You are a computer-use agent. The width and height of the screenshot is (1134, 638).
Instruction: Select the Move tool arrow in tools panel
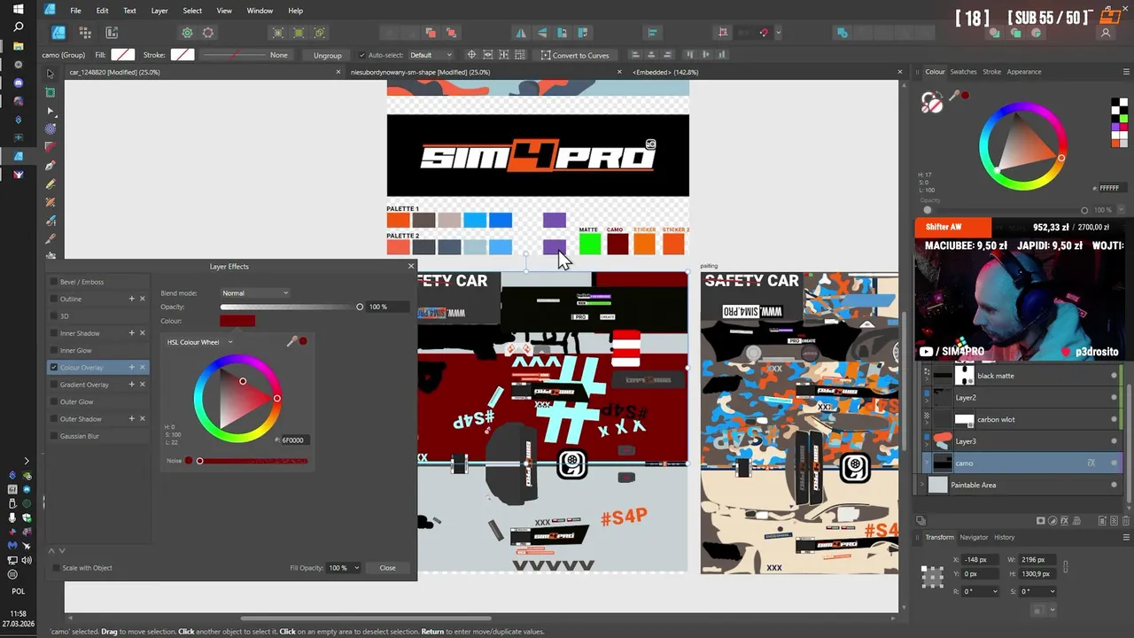point(50,74)
